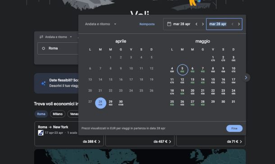Viewport: 275px width, 164px height.
Task: Choose 8 maggio in the calendar
Action: [x=213, y=69]
